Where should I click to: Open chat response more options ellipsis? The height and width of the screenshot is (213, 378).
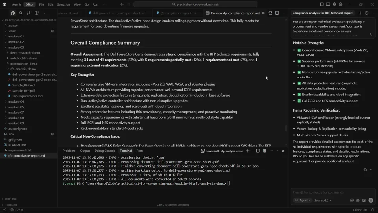click(x=371, y=170)
